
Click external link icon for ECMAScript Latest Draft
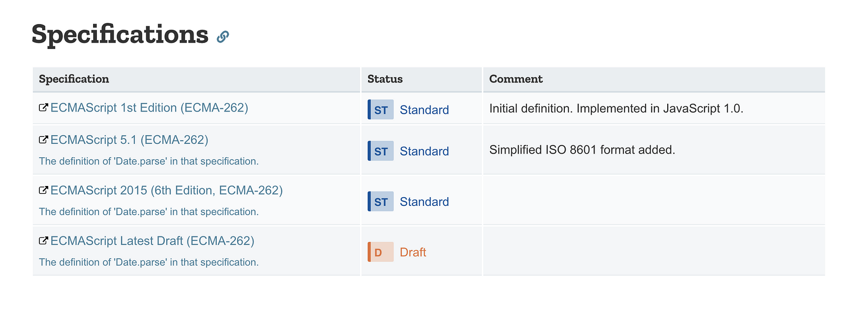tap(44, 240)
